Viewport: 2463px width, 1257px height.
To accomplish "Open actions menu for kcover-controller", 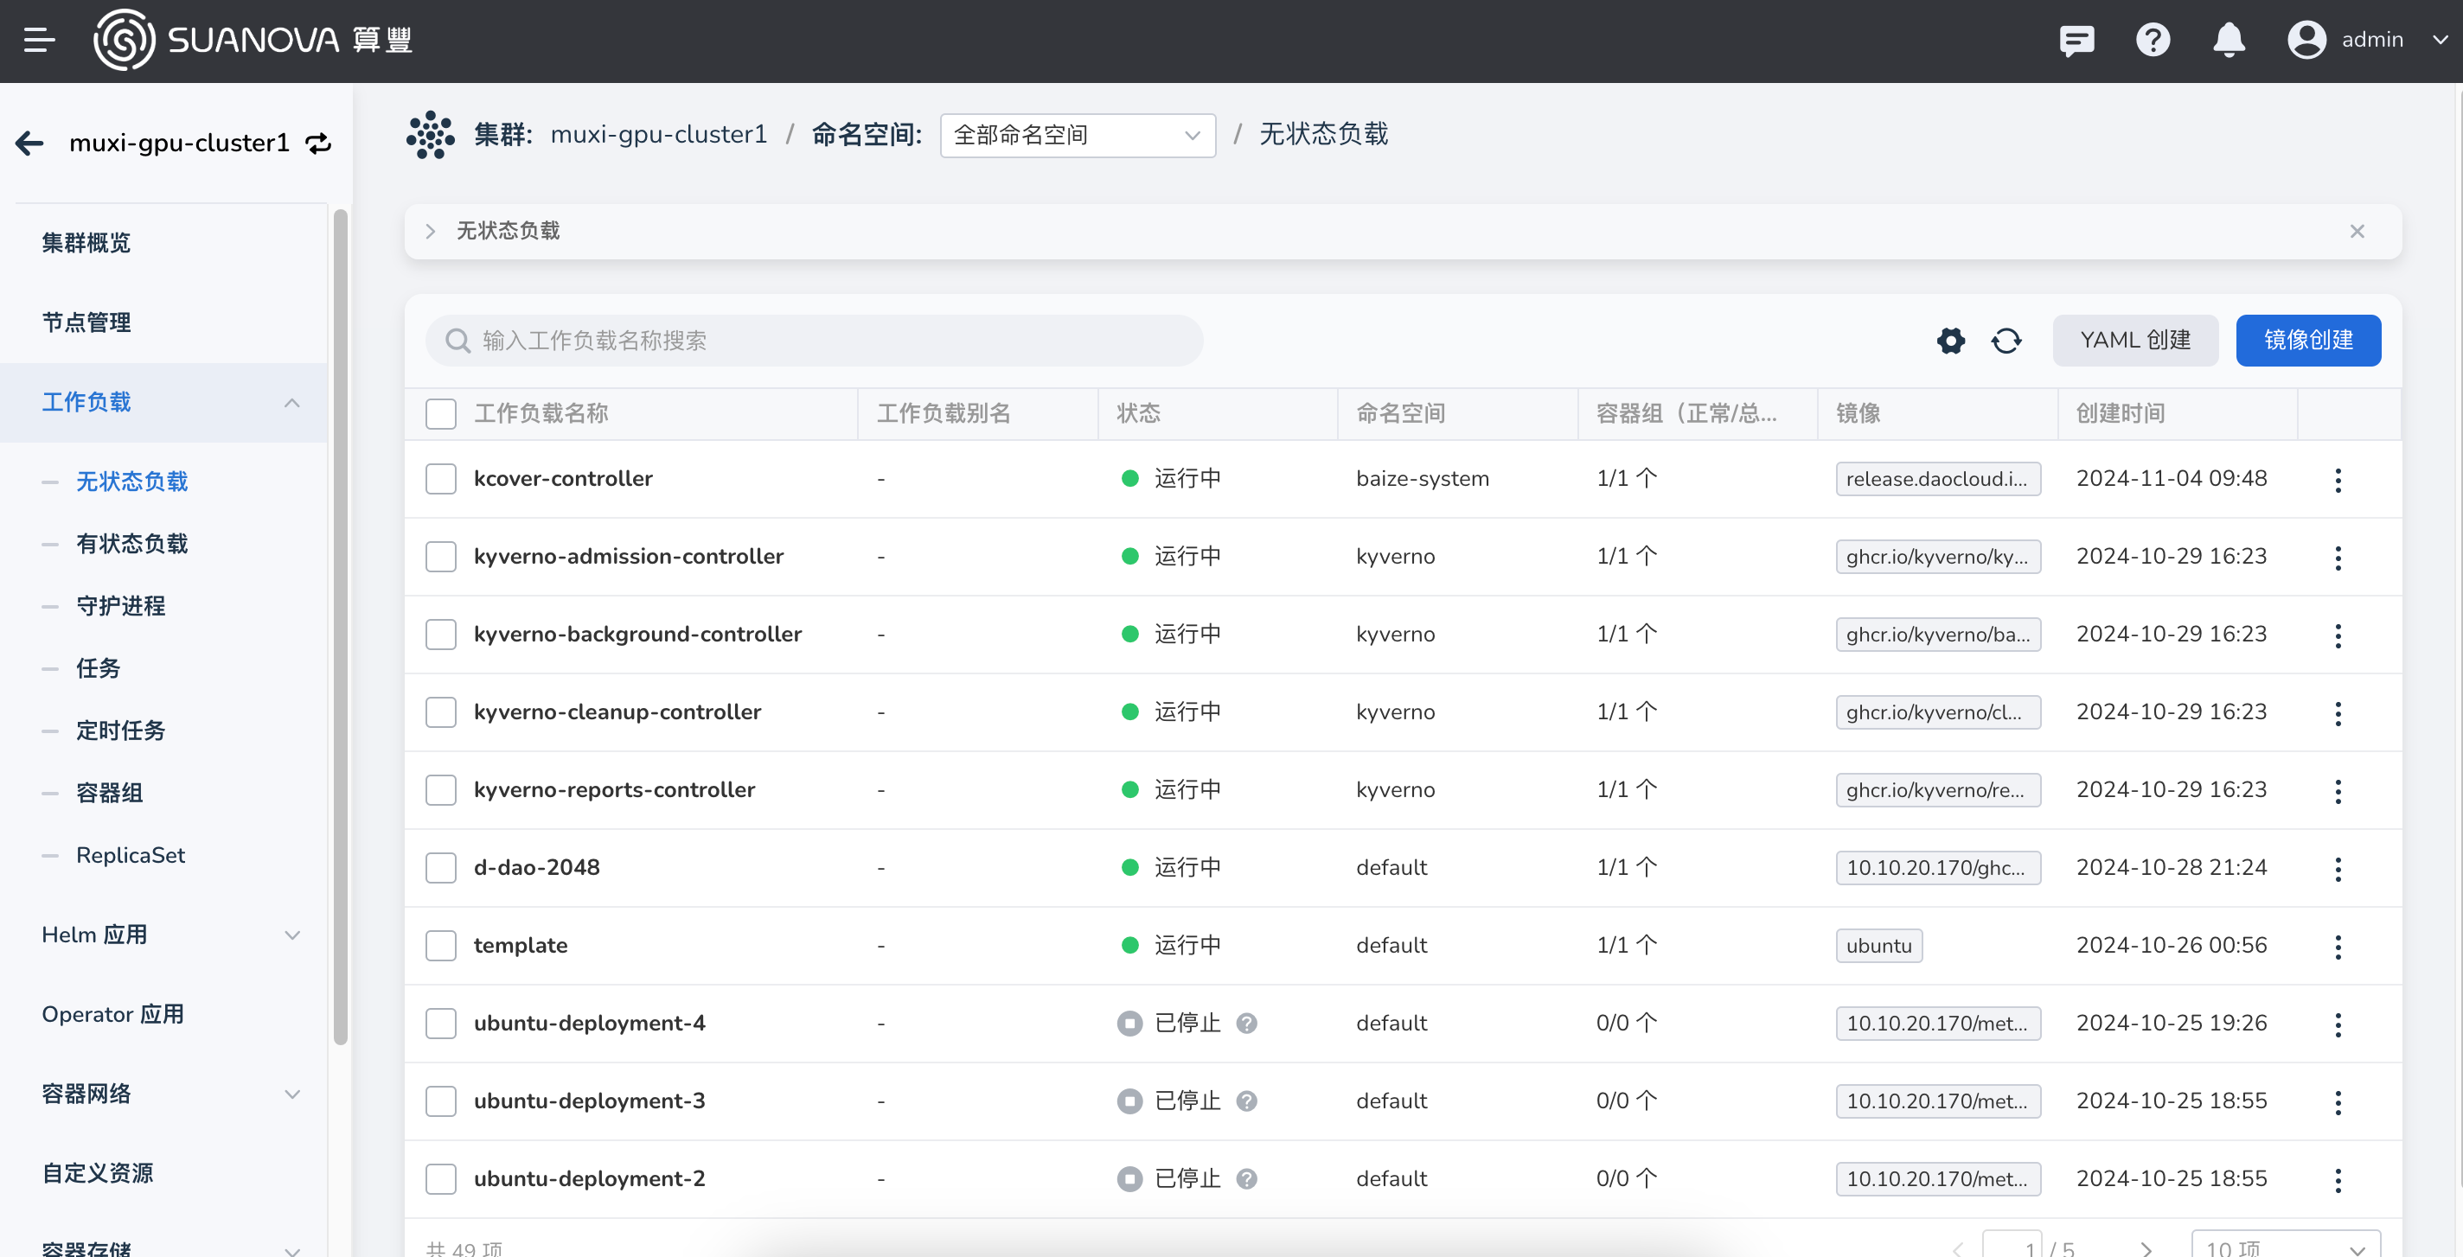I will tap(2338, 480).
